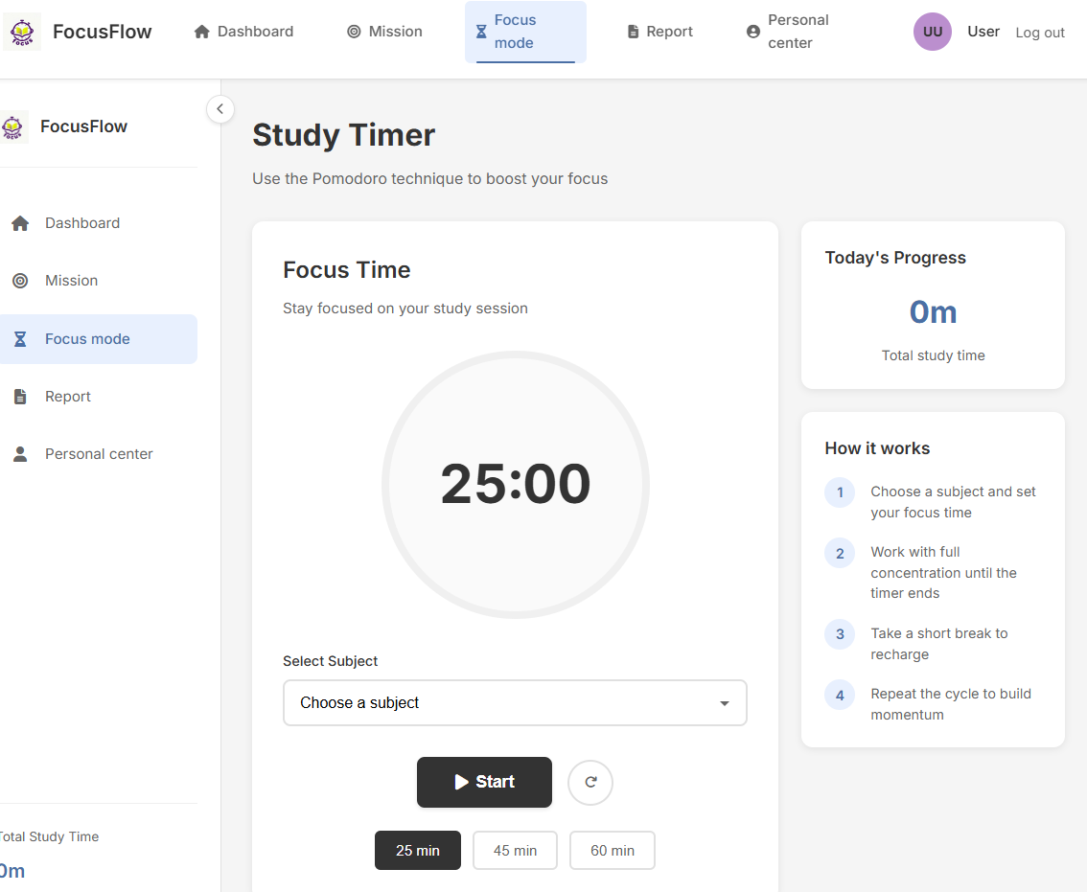
Task: Click the 0m value in Today's Progress
Action: click(933, 312)
